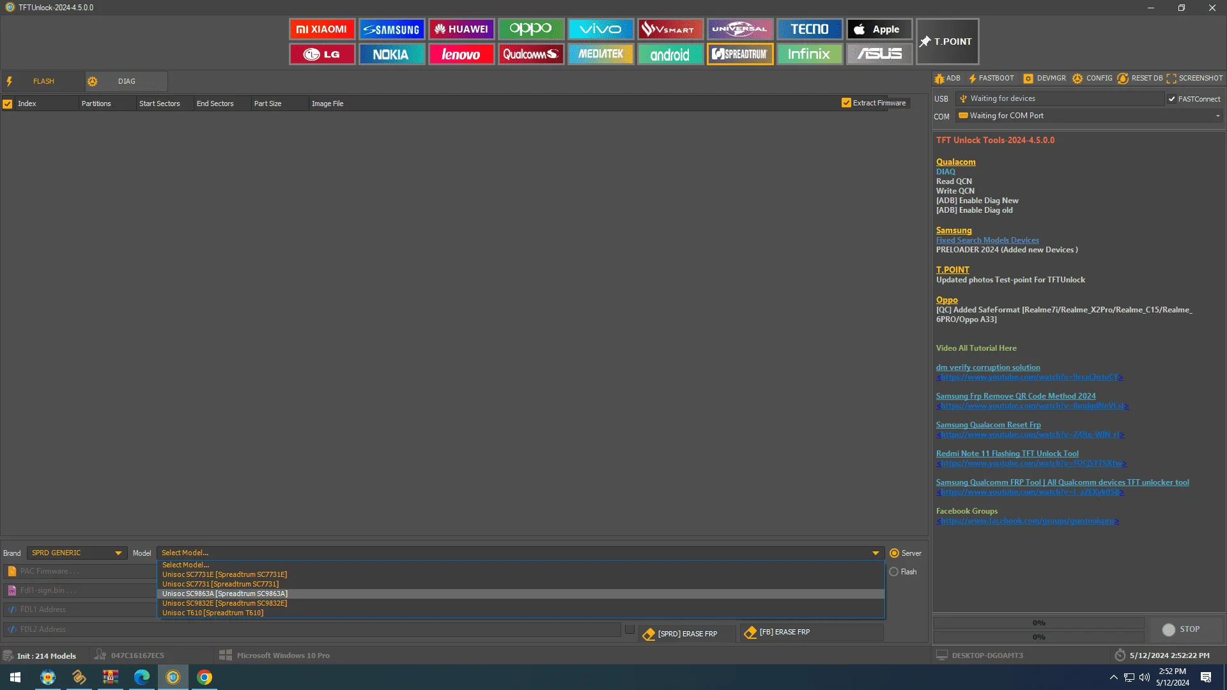The height and width of the screenshot is (690, 1227).
Task: Click RESET DB
Action: tap(1140, 79)
